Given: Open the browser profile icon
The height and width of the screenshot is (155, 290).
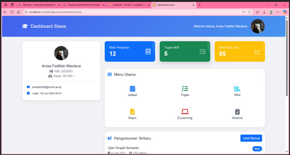Looking at the screenshot, I should [271, 12].
